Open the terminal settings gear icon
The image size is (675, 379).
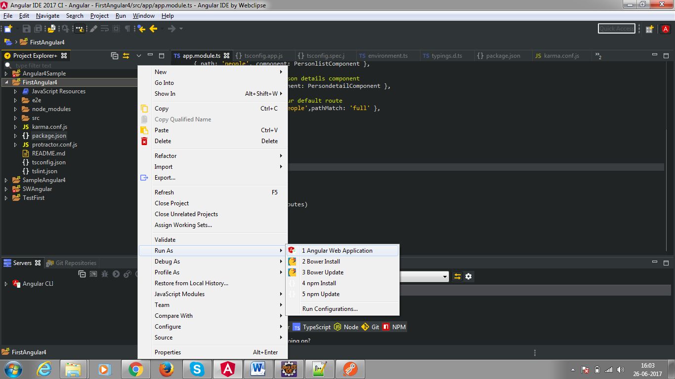point(468,277)
